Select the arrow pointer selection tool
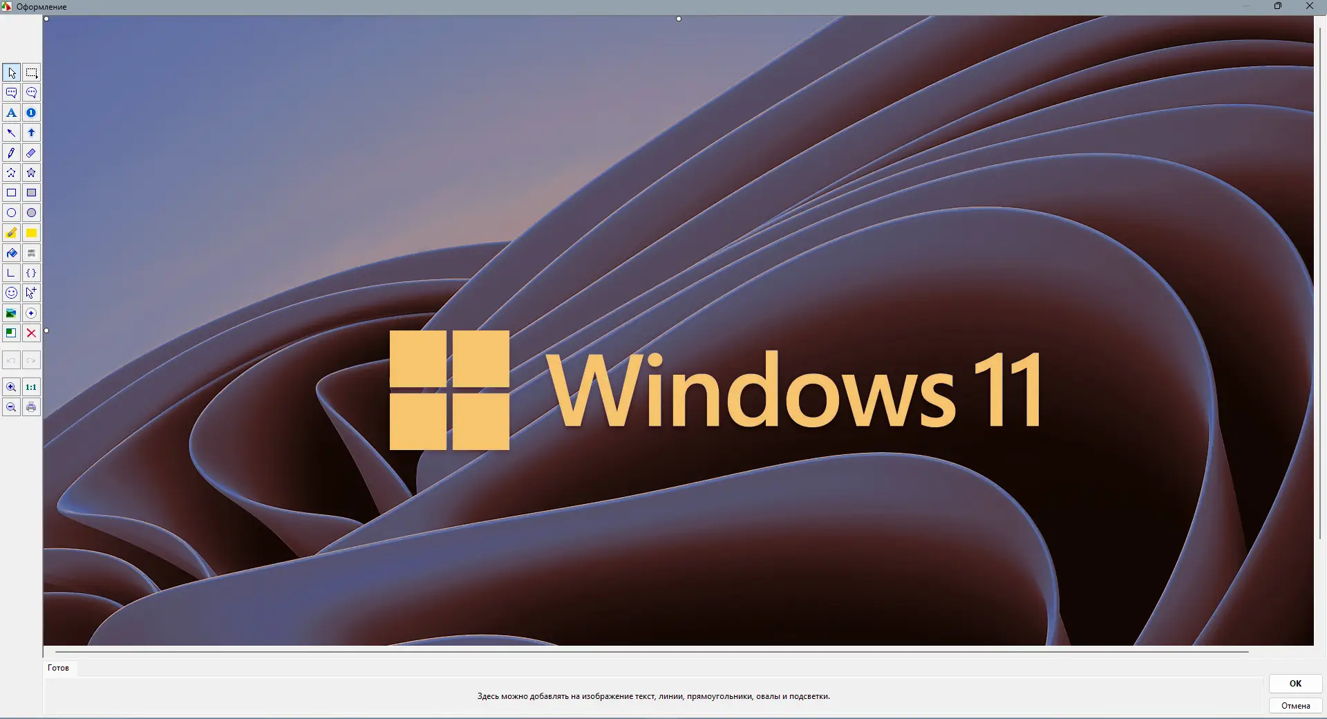Image resolution: width=1327 pixels, height=719 pixels. pos(11,73)
